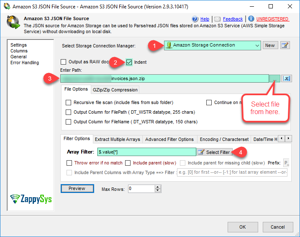Enable Recursive file scan checkbox
This screenshot has width=300, height=237.
pyautogui.click(x=68, y=103)
